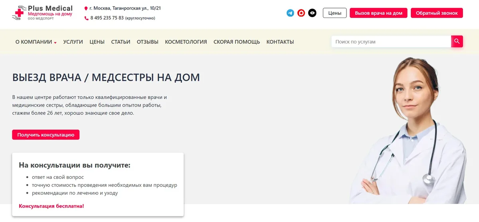The height and width of the screenshot is (222, 479).
Task: Click the phone icon by the number
Action: (86, 18)
